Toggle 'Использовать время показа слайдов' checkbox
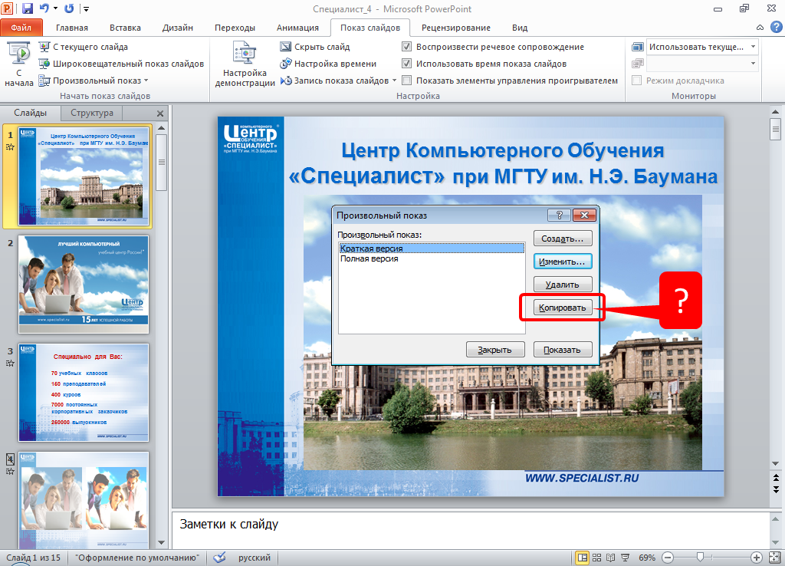785x566 pixels. click(x=407, y=64)
